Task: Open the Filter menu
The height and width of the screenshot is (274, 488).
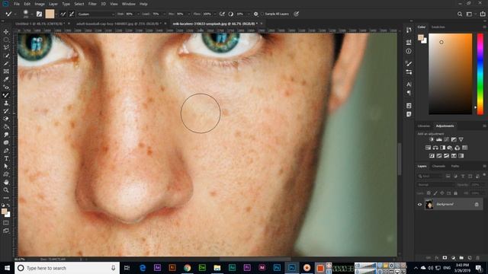Action: [x=92, y=4]
